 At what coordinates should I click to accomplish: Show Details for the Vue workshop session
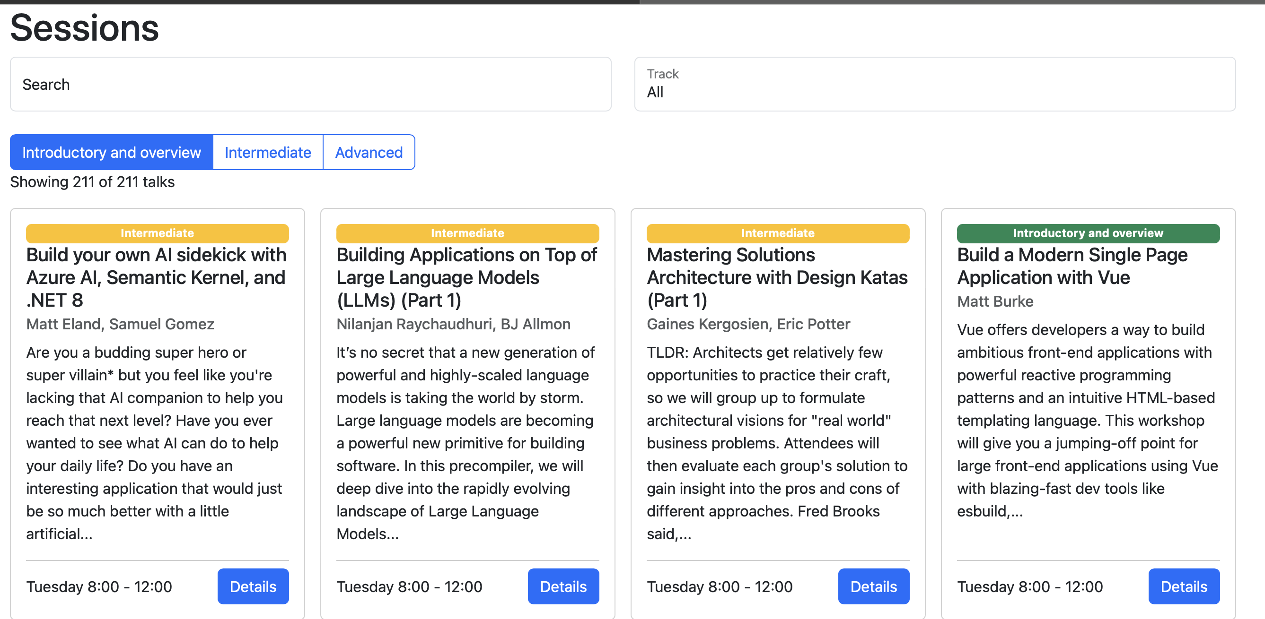[1184, 586]
